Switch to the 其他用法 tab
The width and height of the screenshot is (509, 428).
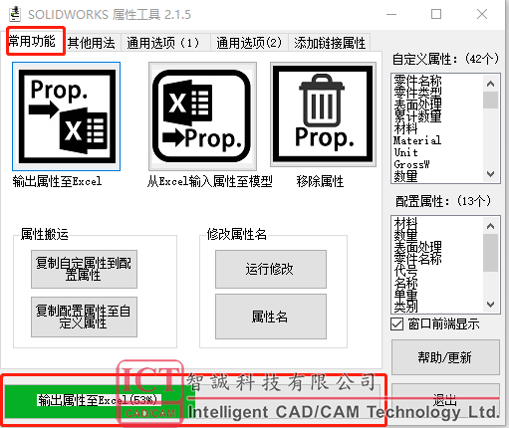coord(92,43)
